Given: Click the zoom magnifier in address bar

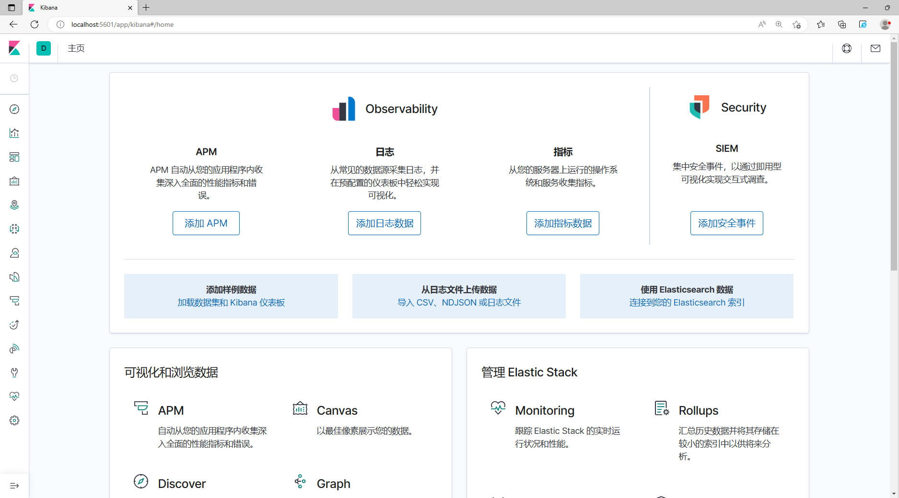Looking at the screenshot, I should point(779,24).
